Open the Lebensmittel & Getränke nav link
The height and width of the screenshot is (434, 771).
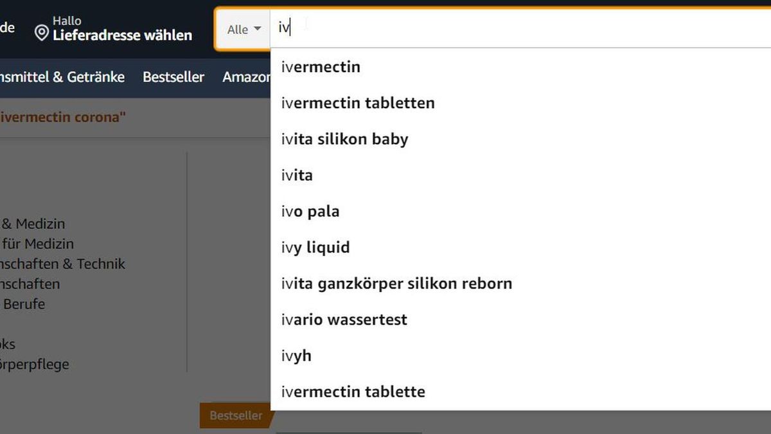click(62, 77)
